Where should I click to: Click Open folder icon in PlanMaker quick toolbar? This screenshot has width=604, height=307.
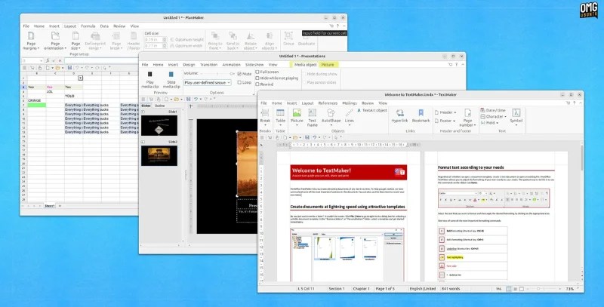click(x=58, y=68)
